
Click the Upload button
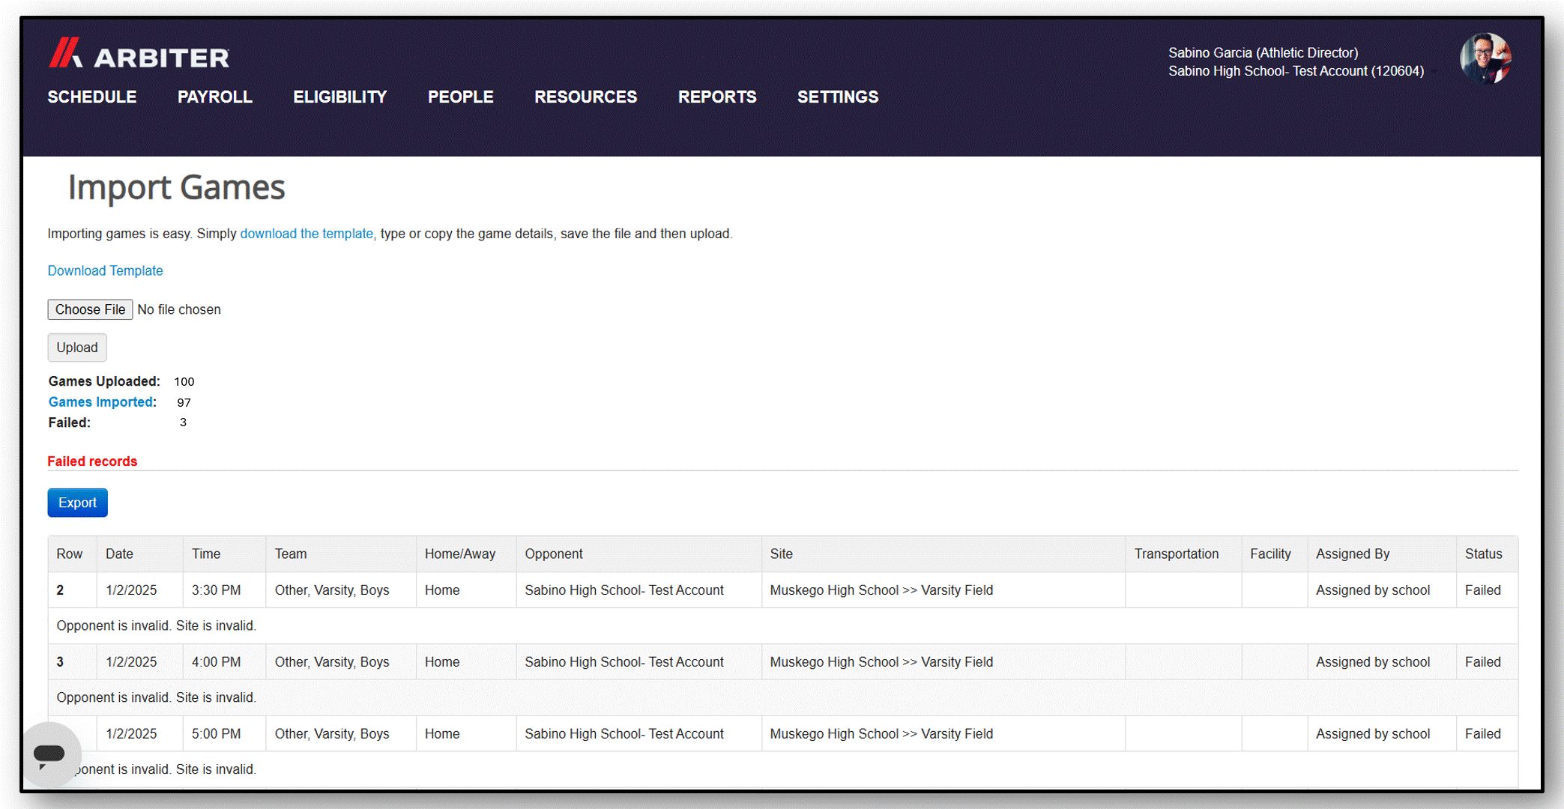tap(77, 348)
